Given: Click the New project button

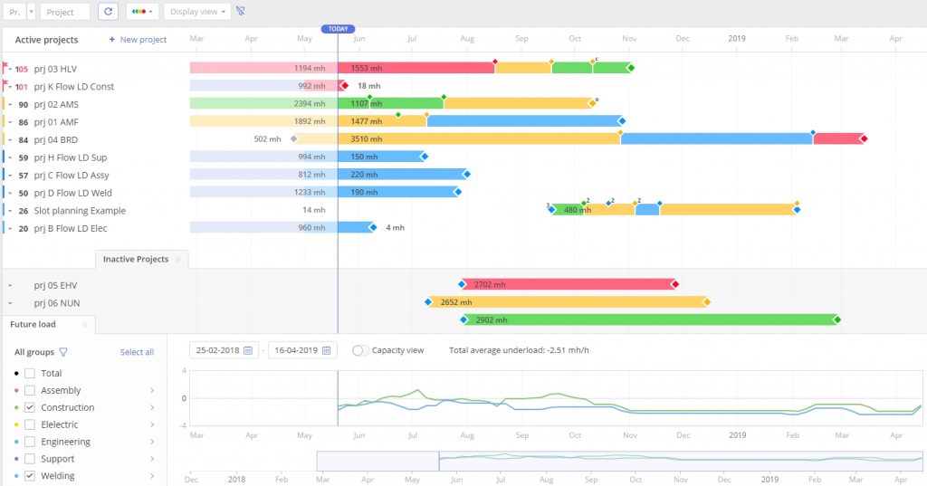Looking at the screenshot, I should pyautogui.click(x=138, y=40).
